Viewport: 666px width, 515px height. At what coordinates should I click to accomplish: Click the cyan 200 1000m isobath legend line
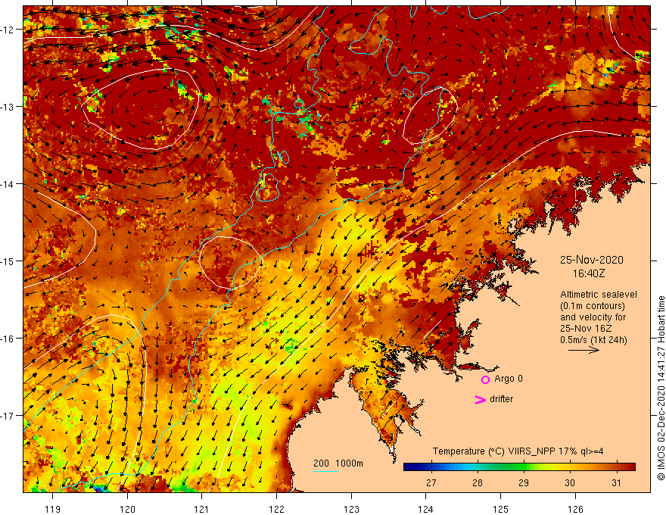(x=326, y=471)
